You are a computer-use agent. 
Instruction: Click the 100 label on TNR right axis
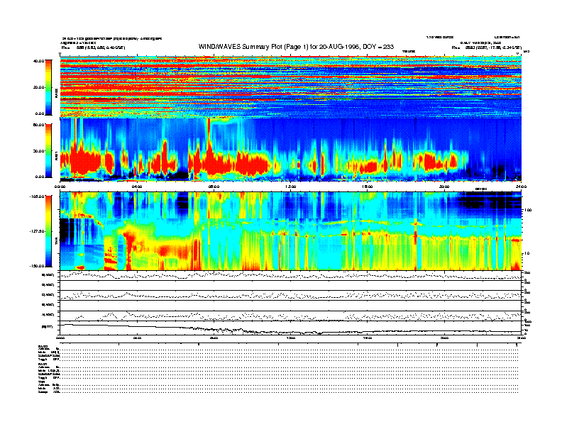coord(527,210)
